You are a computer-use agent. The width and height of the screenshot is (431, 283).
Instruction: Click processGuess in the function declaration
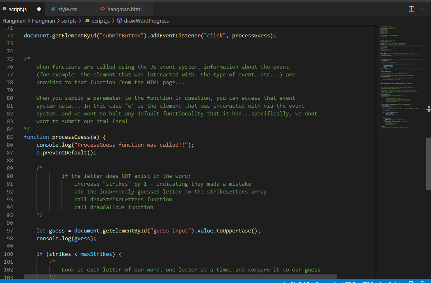click(71, 137)
